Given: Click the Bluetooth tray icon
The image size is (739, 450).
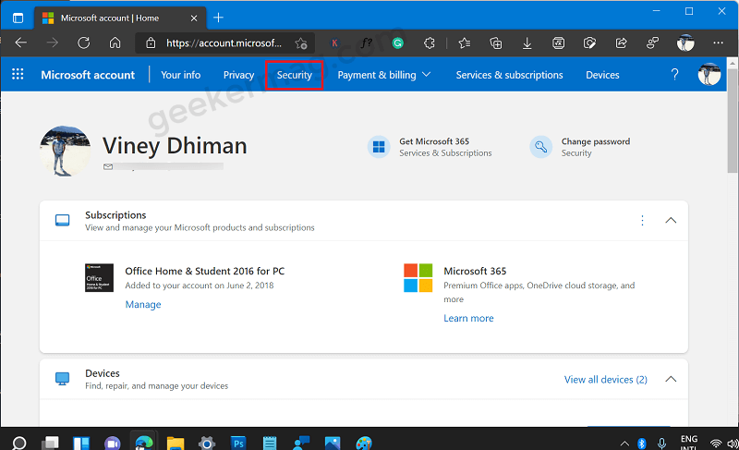Looking at the screenshot, I should pyautogui.click(x=641, y=444).
